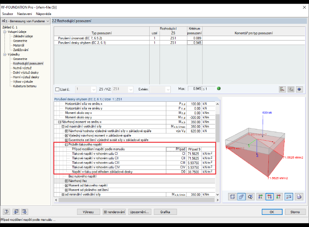Toggle result values display icon
Image resolution: width=309 pixels, height=227 pixels.
(x=289, y=197)
